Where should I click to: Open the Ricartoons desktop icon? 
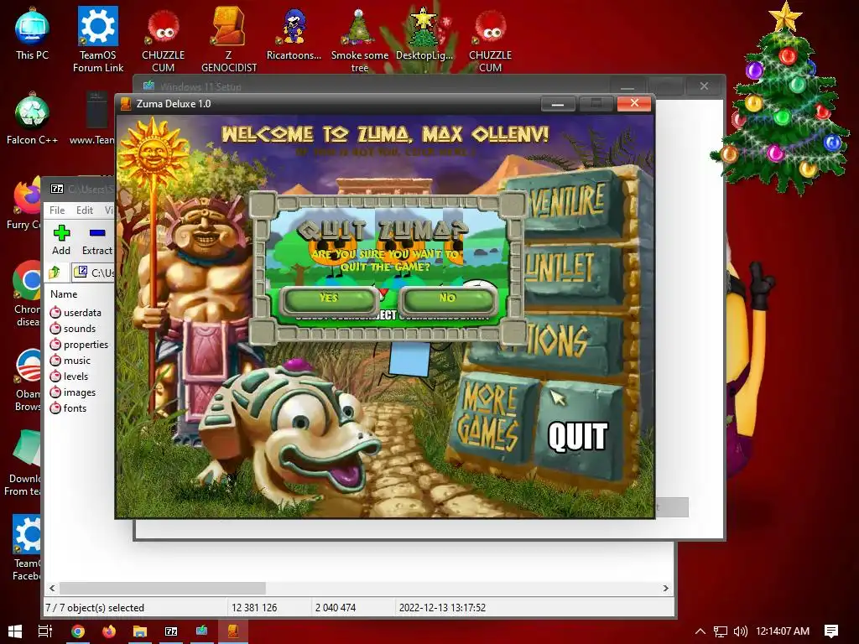click(294, 34)
